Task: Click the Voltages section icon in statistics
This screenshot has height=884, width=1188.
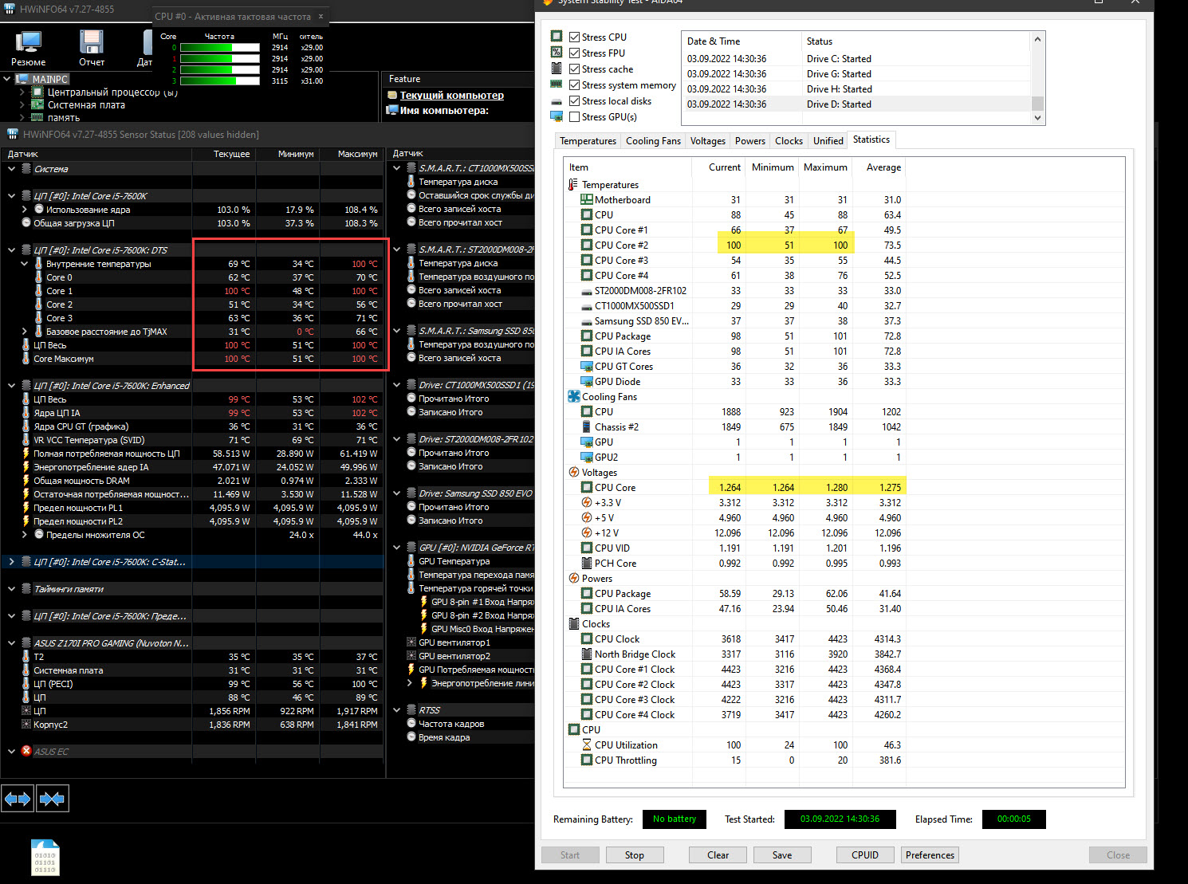Action: point(574,473)
